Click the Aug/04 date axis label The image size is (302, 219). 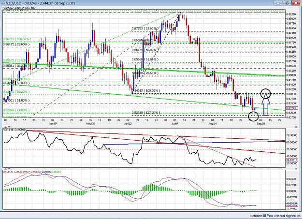(213, 124)
